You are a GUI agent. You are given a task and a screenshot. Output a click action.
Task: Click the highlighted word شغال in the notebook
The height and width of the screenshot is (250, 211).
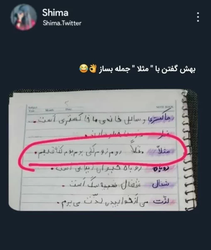point(161,184)
